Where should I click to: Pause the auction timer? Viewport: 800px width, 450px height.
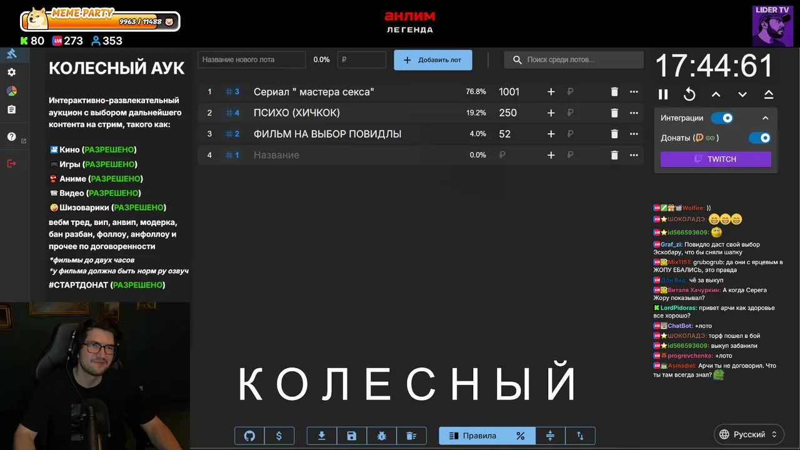(663, 94)
